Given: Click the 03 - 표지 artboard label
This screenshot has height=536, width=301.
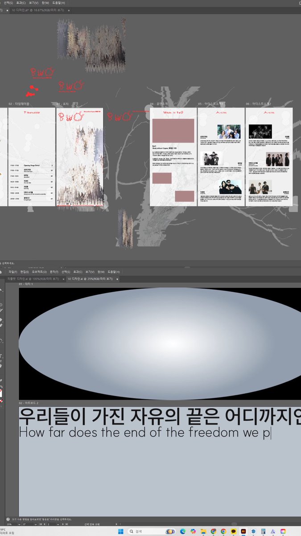Looking at the screenshot, I should click(62, 104).
